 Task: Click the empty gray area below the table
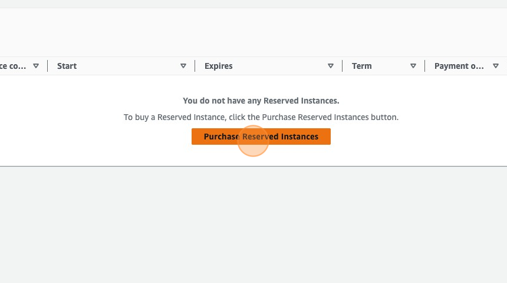(x=253, y=224)
